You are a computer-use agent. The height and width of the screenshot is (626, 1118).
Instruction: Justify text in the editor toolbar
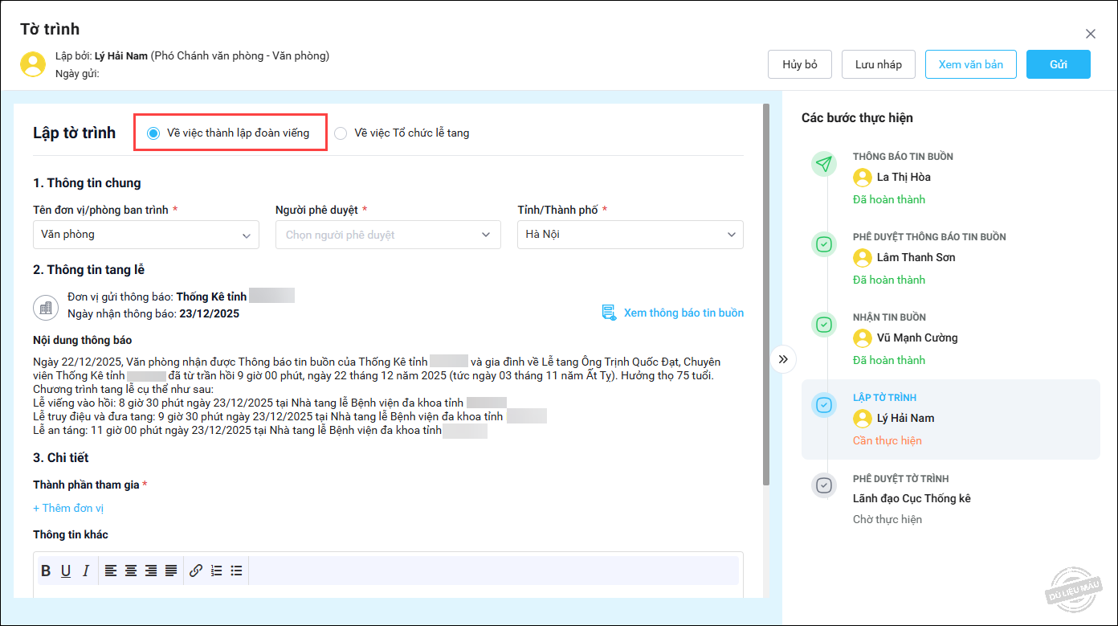click(171, 571)
